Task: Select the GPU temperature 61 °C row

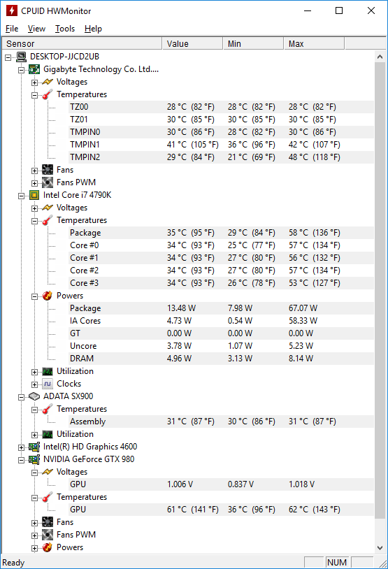Action: pos(222,510)
